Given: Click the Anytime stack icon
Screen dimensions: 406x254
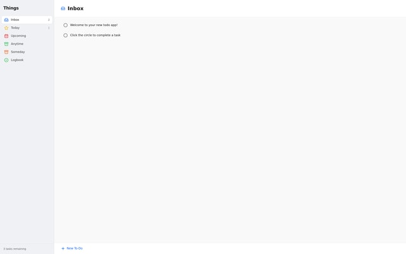Looking at the screenshot, I should click(x=6, y=44).
